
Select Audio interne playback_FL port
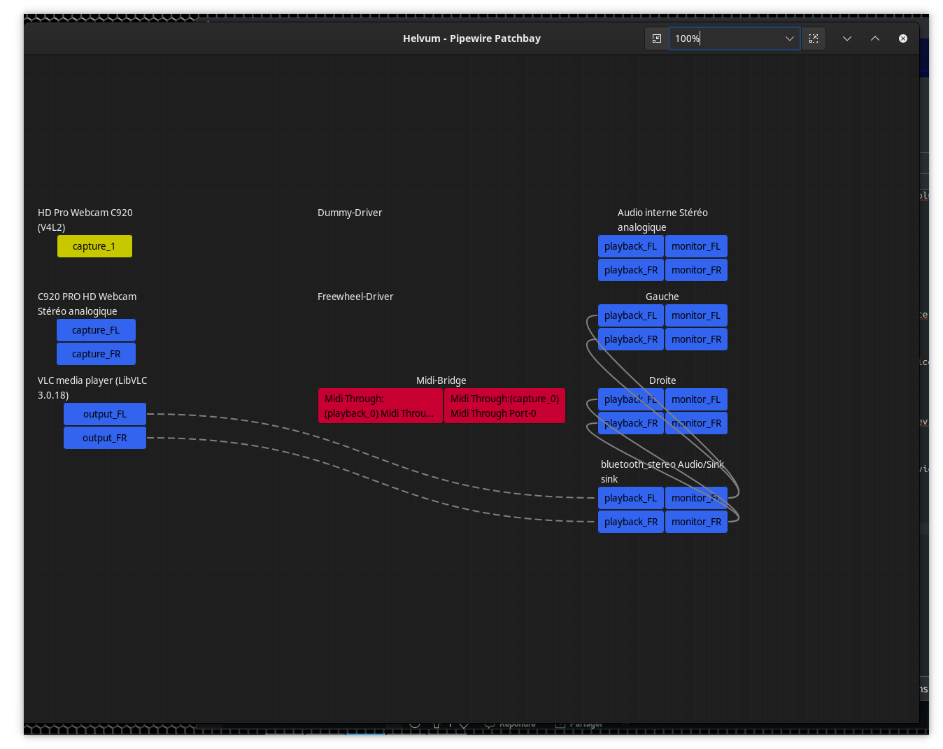click(630, 246)
